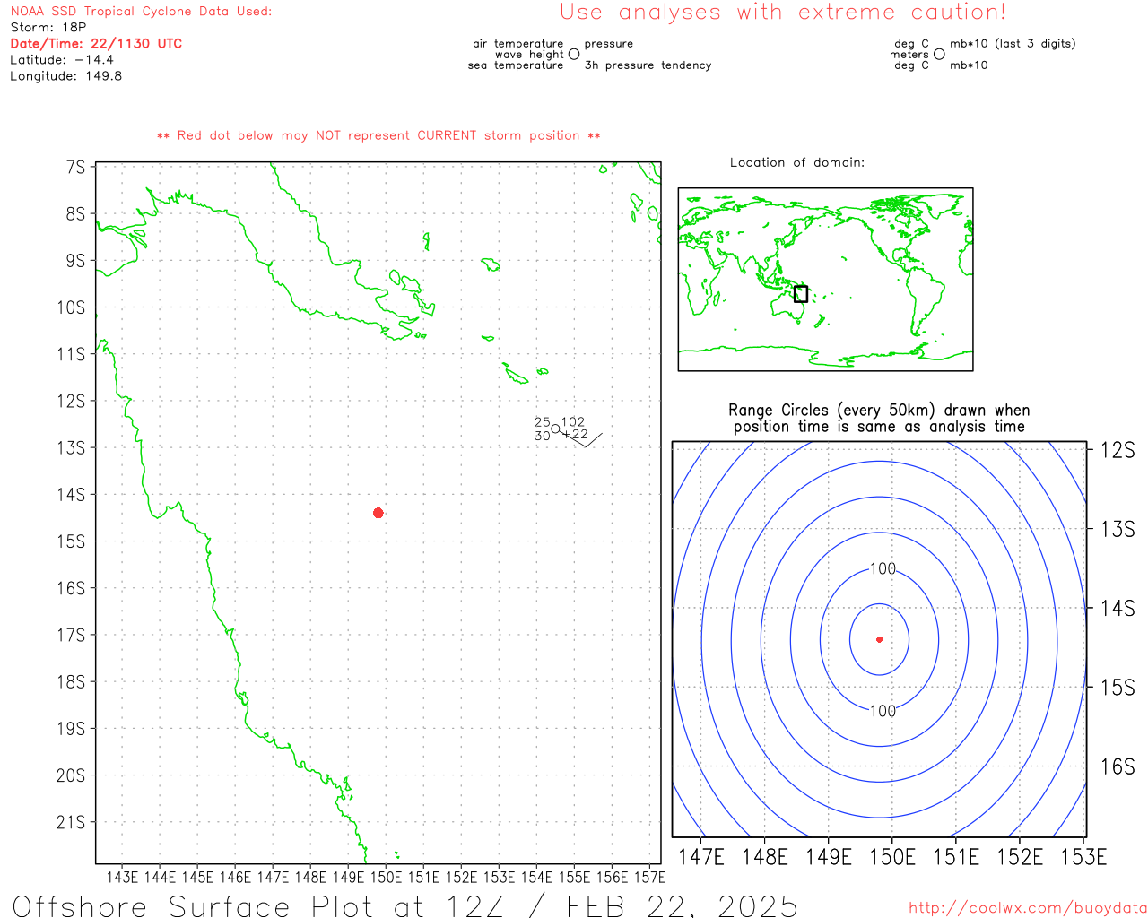Click 'wave height' legend text
The width and height of the screenshot is (1148, 918).
[529, 55]
